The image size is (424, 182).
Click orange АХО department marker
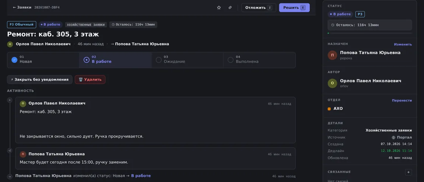pos(329,109)
